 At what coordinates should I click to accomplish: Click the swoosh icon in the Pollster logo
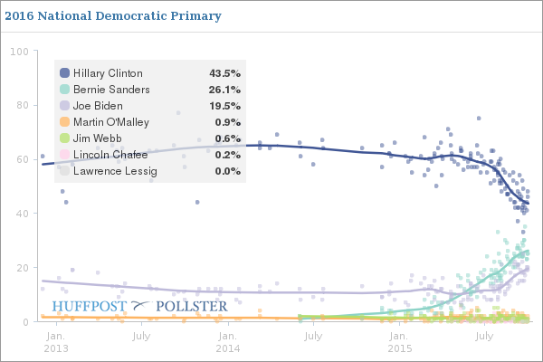[141, 307]
